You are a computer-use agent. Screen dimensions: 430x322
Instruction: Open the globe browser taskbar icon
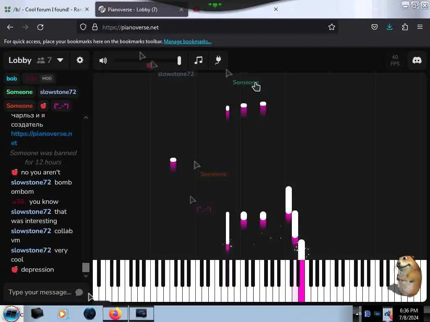click(90, 314)
